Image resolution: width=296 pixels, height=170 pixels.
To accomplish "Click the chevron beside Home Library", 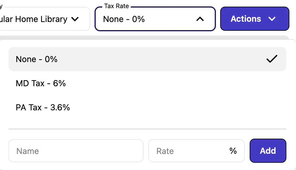I will click(75, 19).
